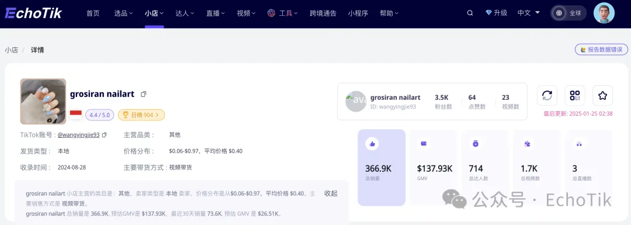Click the thumbs-up total sales icon
631x225 pixels.
pyautogui.click(x=372, y=144)
